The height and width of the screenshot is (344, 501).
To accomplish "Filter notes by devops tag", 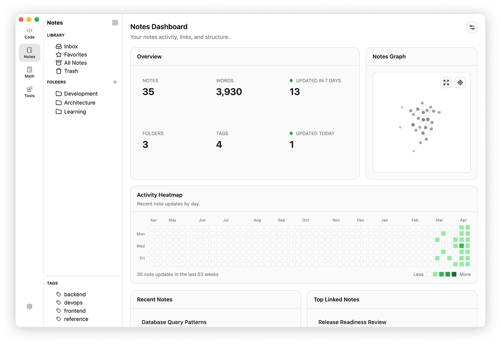I will 73,303.
